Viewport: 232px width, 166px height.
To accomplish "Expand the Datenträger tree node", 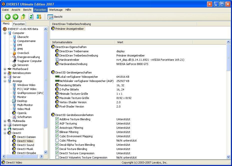I will [x=5, y=125].
